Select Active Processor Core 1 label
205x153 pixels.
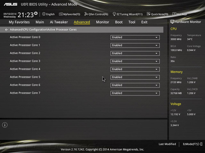(x=25, y=45)
